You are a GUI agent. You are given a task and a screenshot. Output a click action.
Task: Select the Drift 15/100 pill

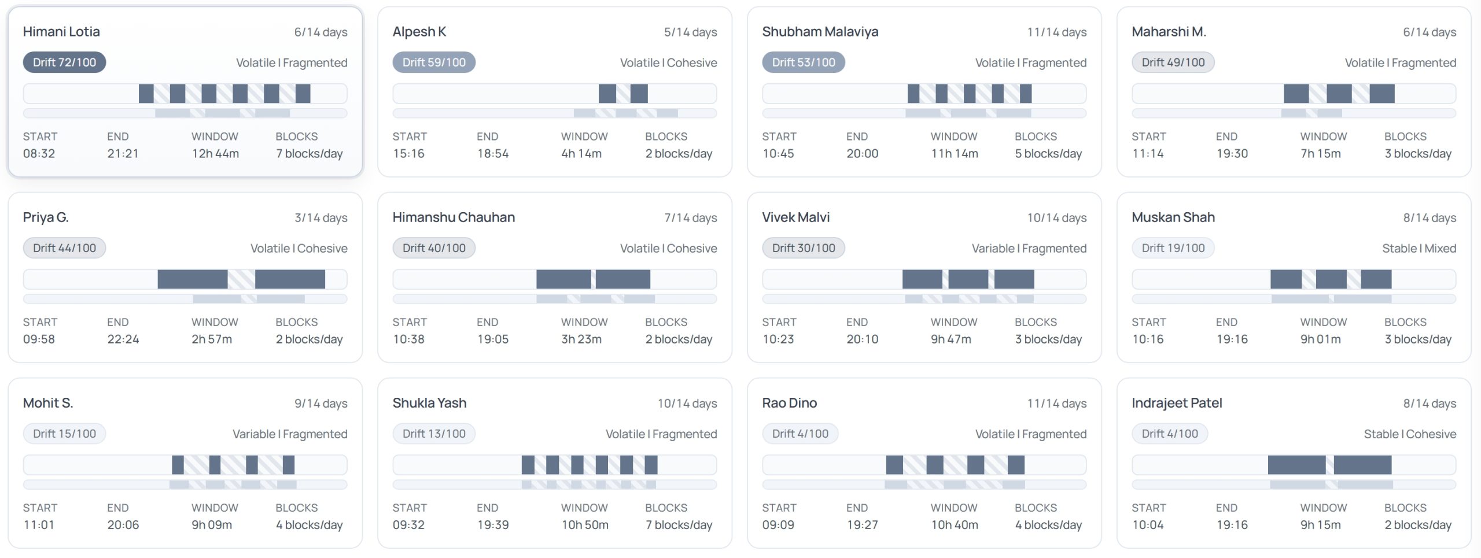(64, 434)
